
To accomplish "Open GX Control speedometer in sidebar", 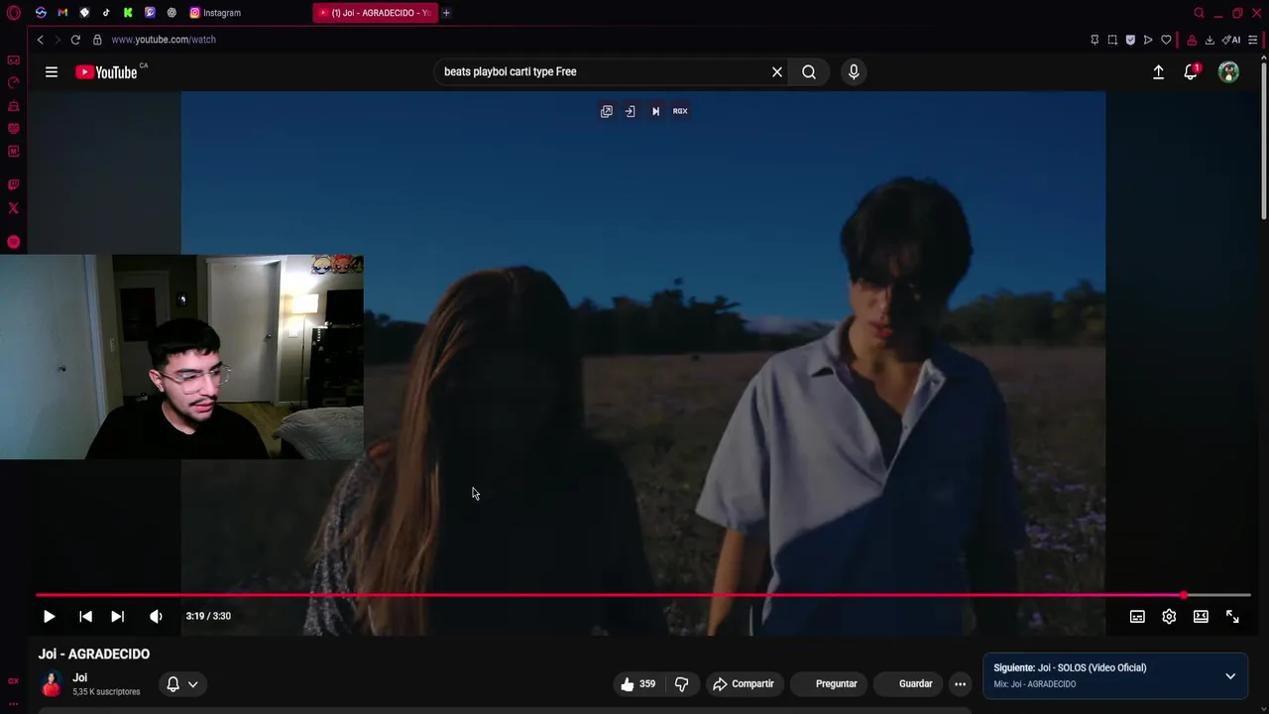I will (x=13, y=83).
